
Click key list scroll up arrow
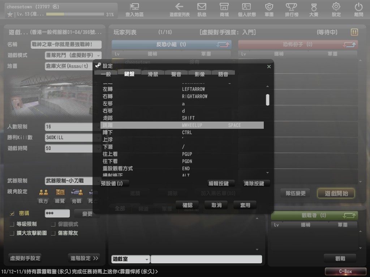pos(267,87)
